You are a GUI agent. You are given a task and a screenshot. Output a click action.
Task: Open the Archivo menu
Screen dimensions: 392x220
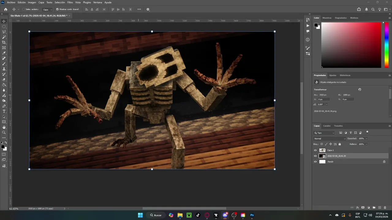pos(11,2)
